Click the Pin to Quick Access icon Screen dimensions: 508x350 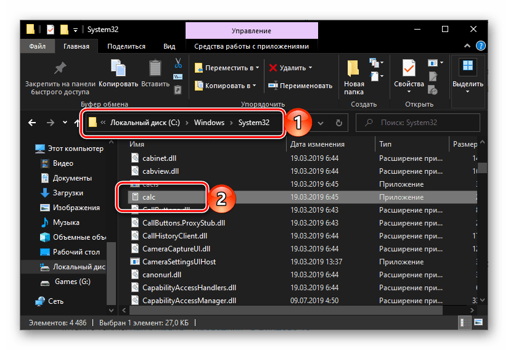point(60,68)
